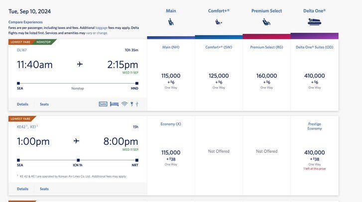Click the power outlet amenity icon
This screenshot has height=202, width=362.
pyautogui.click(x=131, y=104)
